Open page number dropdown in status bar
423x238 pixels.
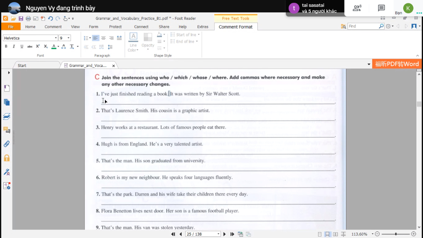point(218,234)
